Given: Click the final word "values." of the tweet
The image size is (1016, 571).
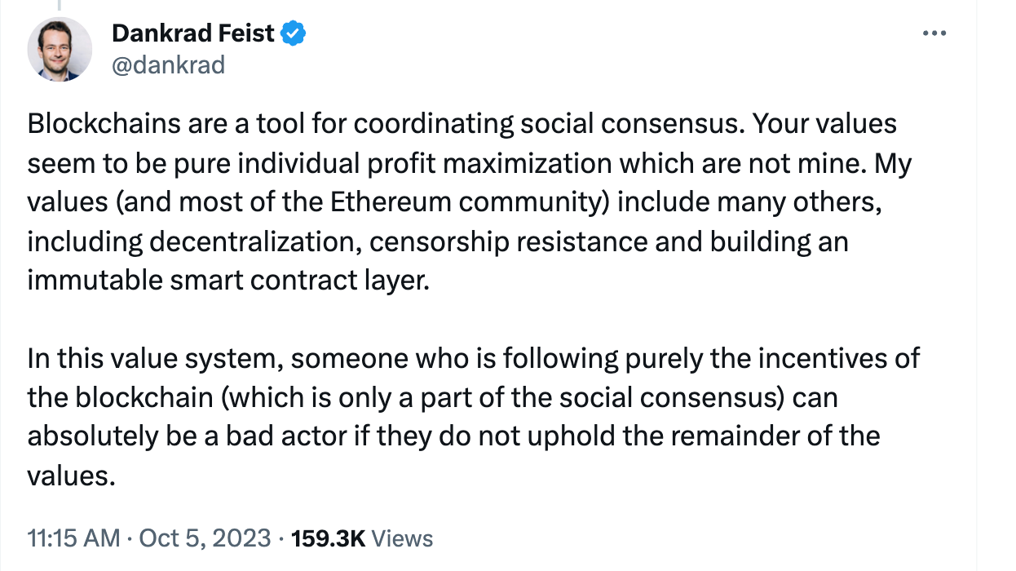Looking at the screenshot, I should point(71,475).
